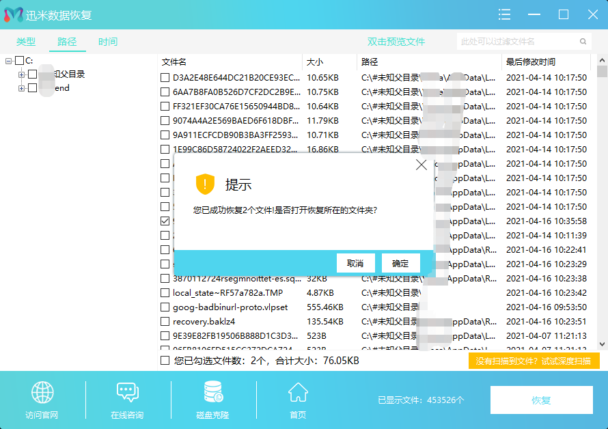The height and width of the screenshot is (429, 608).
Task: Collapse the C: drive tree node
Action: (8, 61)
